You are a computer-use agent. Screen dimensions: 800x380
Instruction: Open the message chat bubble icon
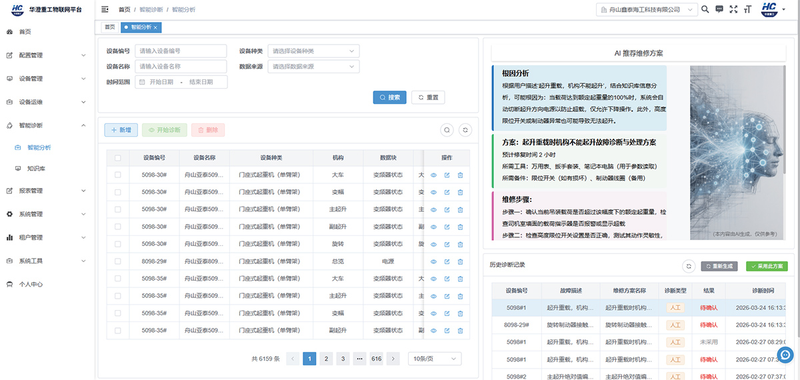click(x=719, y=9)
